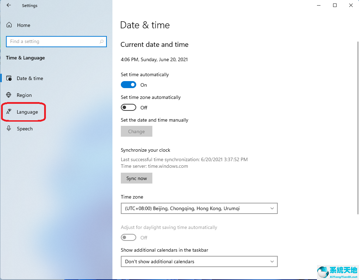Click the back arrow in Settings
The height and width of the screenshot is (280, 359).
(x=8, y=5)
